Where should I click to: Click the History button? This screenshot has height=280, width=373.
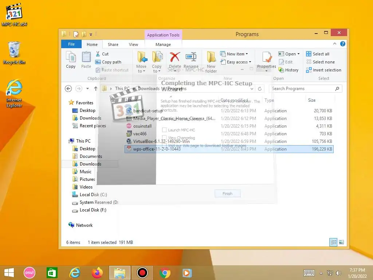click(288, 70)
